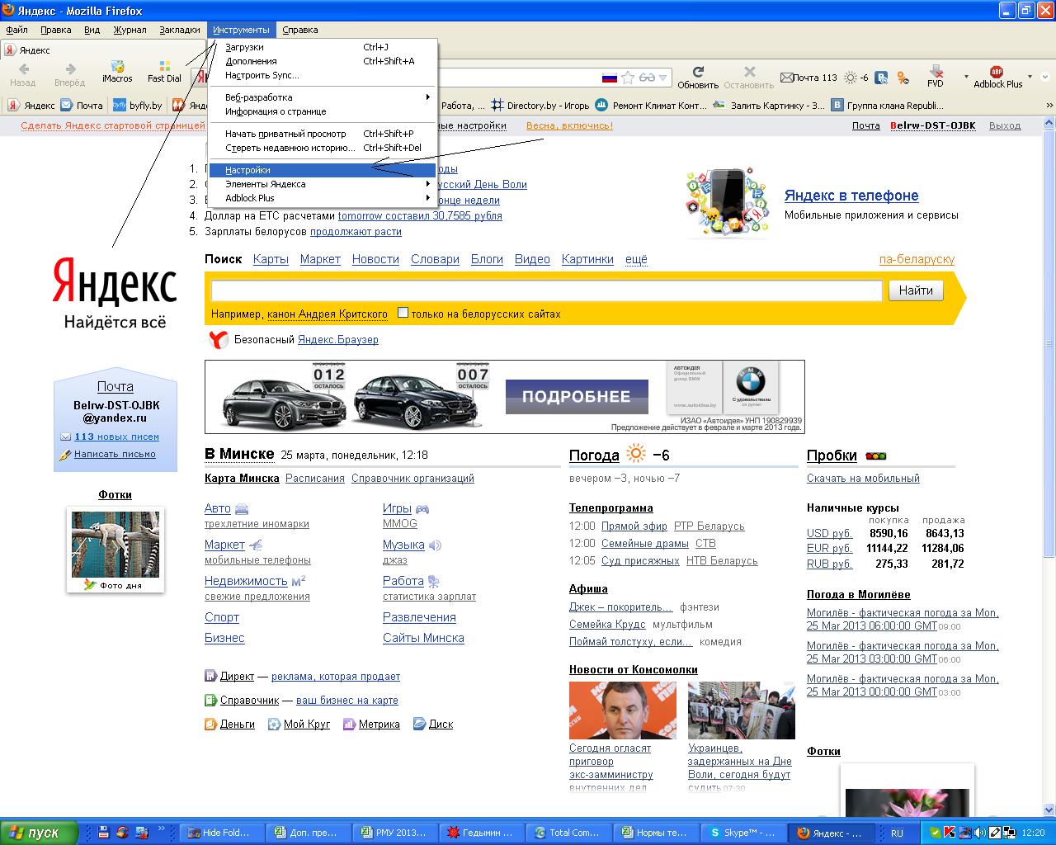Choose Загрузки in the Инструменты menu

pos(323,47)
